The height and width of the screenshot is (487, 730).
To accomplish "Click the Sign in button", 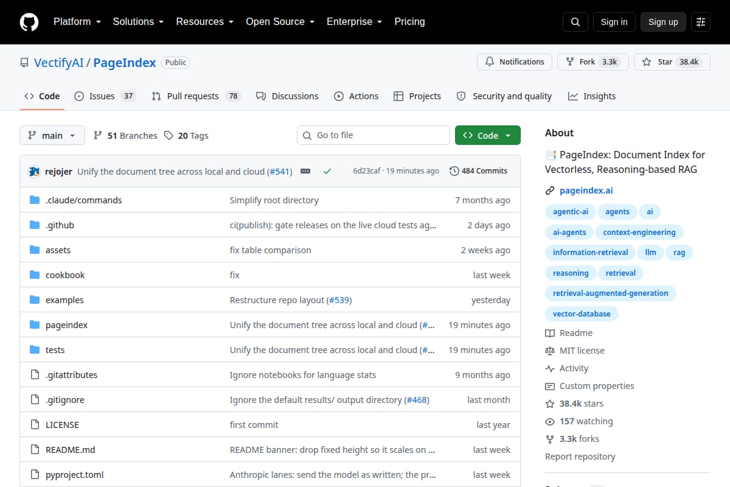I will coord(614,22).
